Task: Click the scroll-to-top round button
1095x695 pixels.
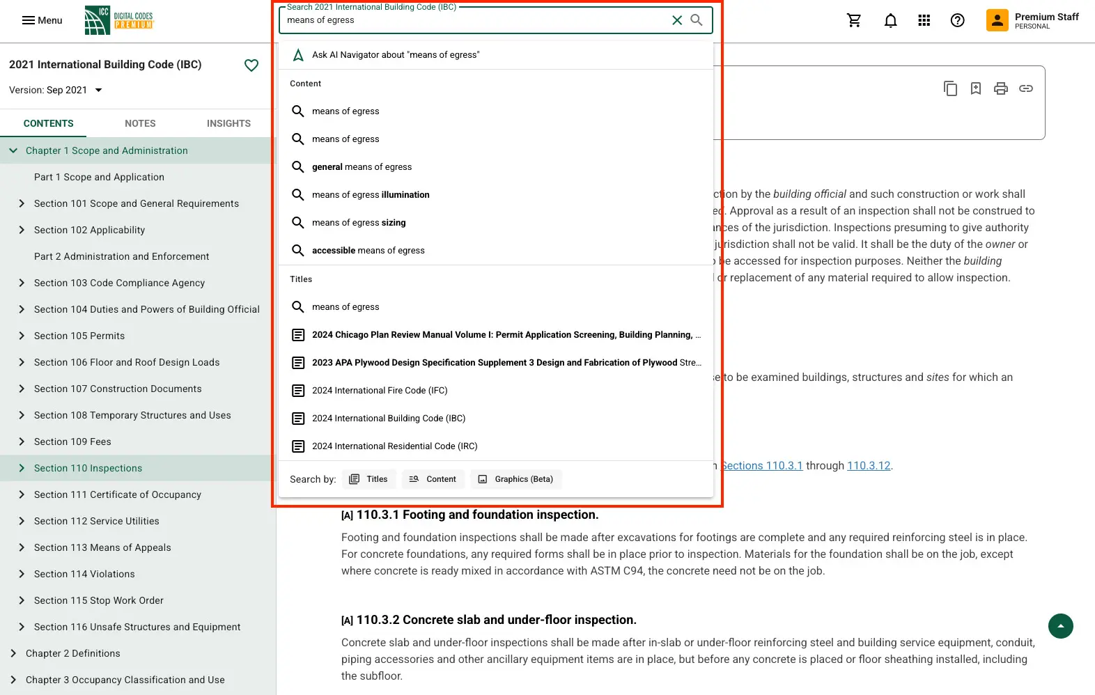Action: [x=1061, y=626]
